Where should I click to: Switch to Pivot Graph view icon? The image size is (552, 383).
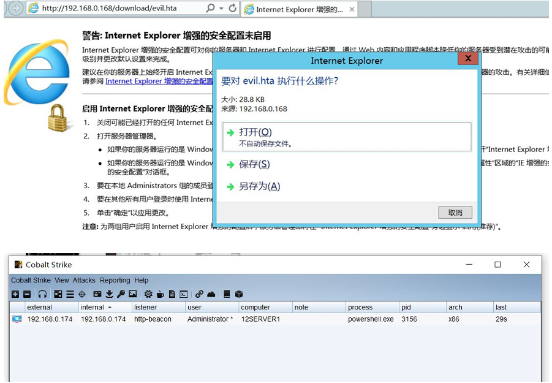coord(58,294)
